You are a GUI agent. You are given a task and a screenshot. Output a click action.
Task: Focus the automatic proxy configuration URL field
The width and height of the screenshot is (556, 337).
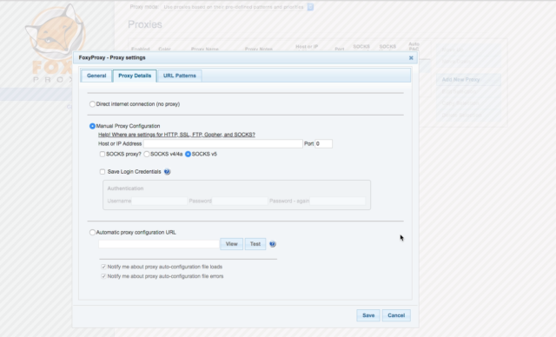pos(159,244)
